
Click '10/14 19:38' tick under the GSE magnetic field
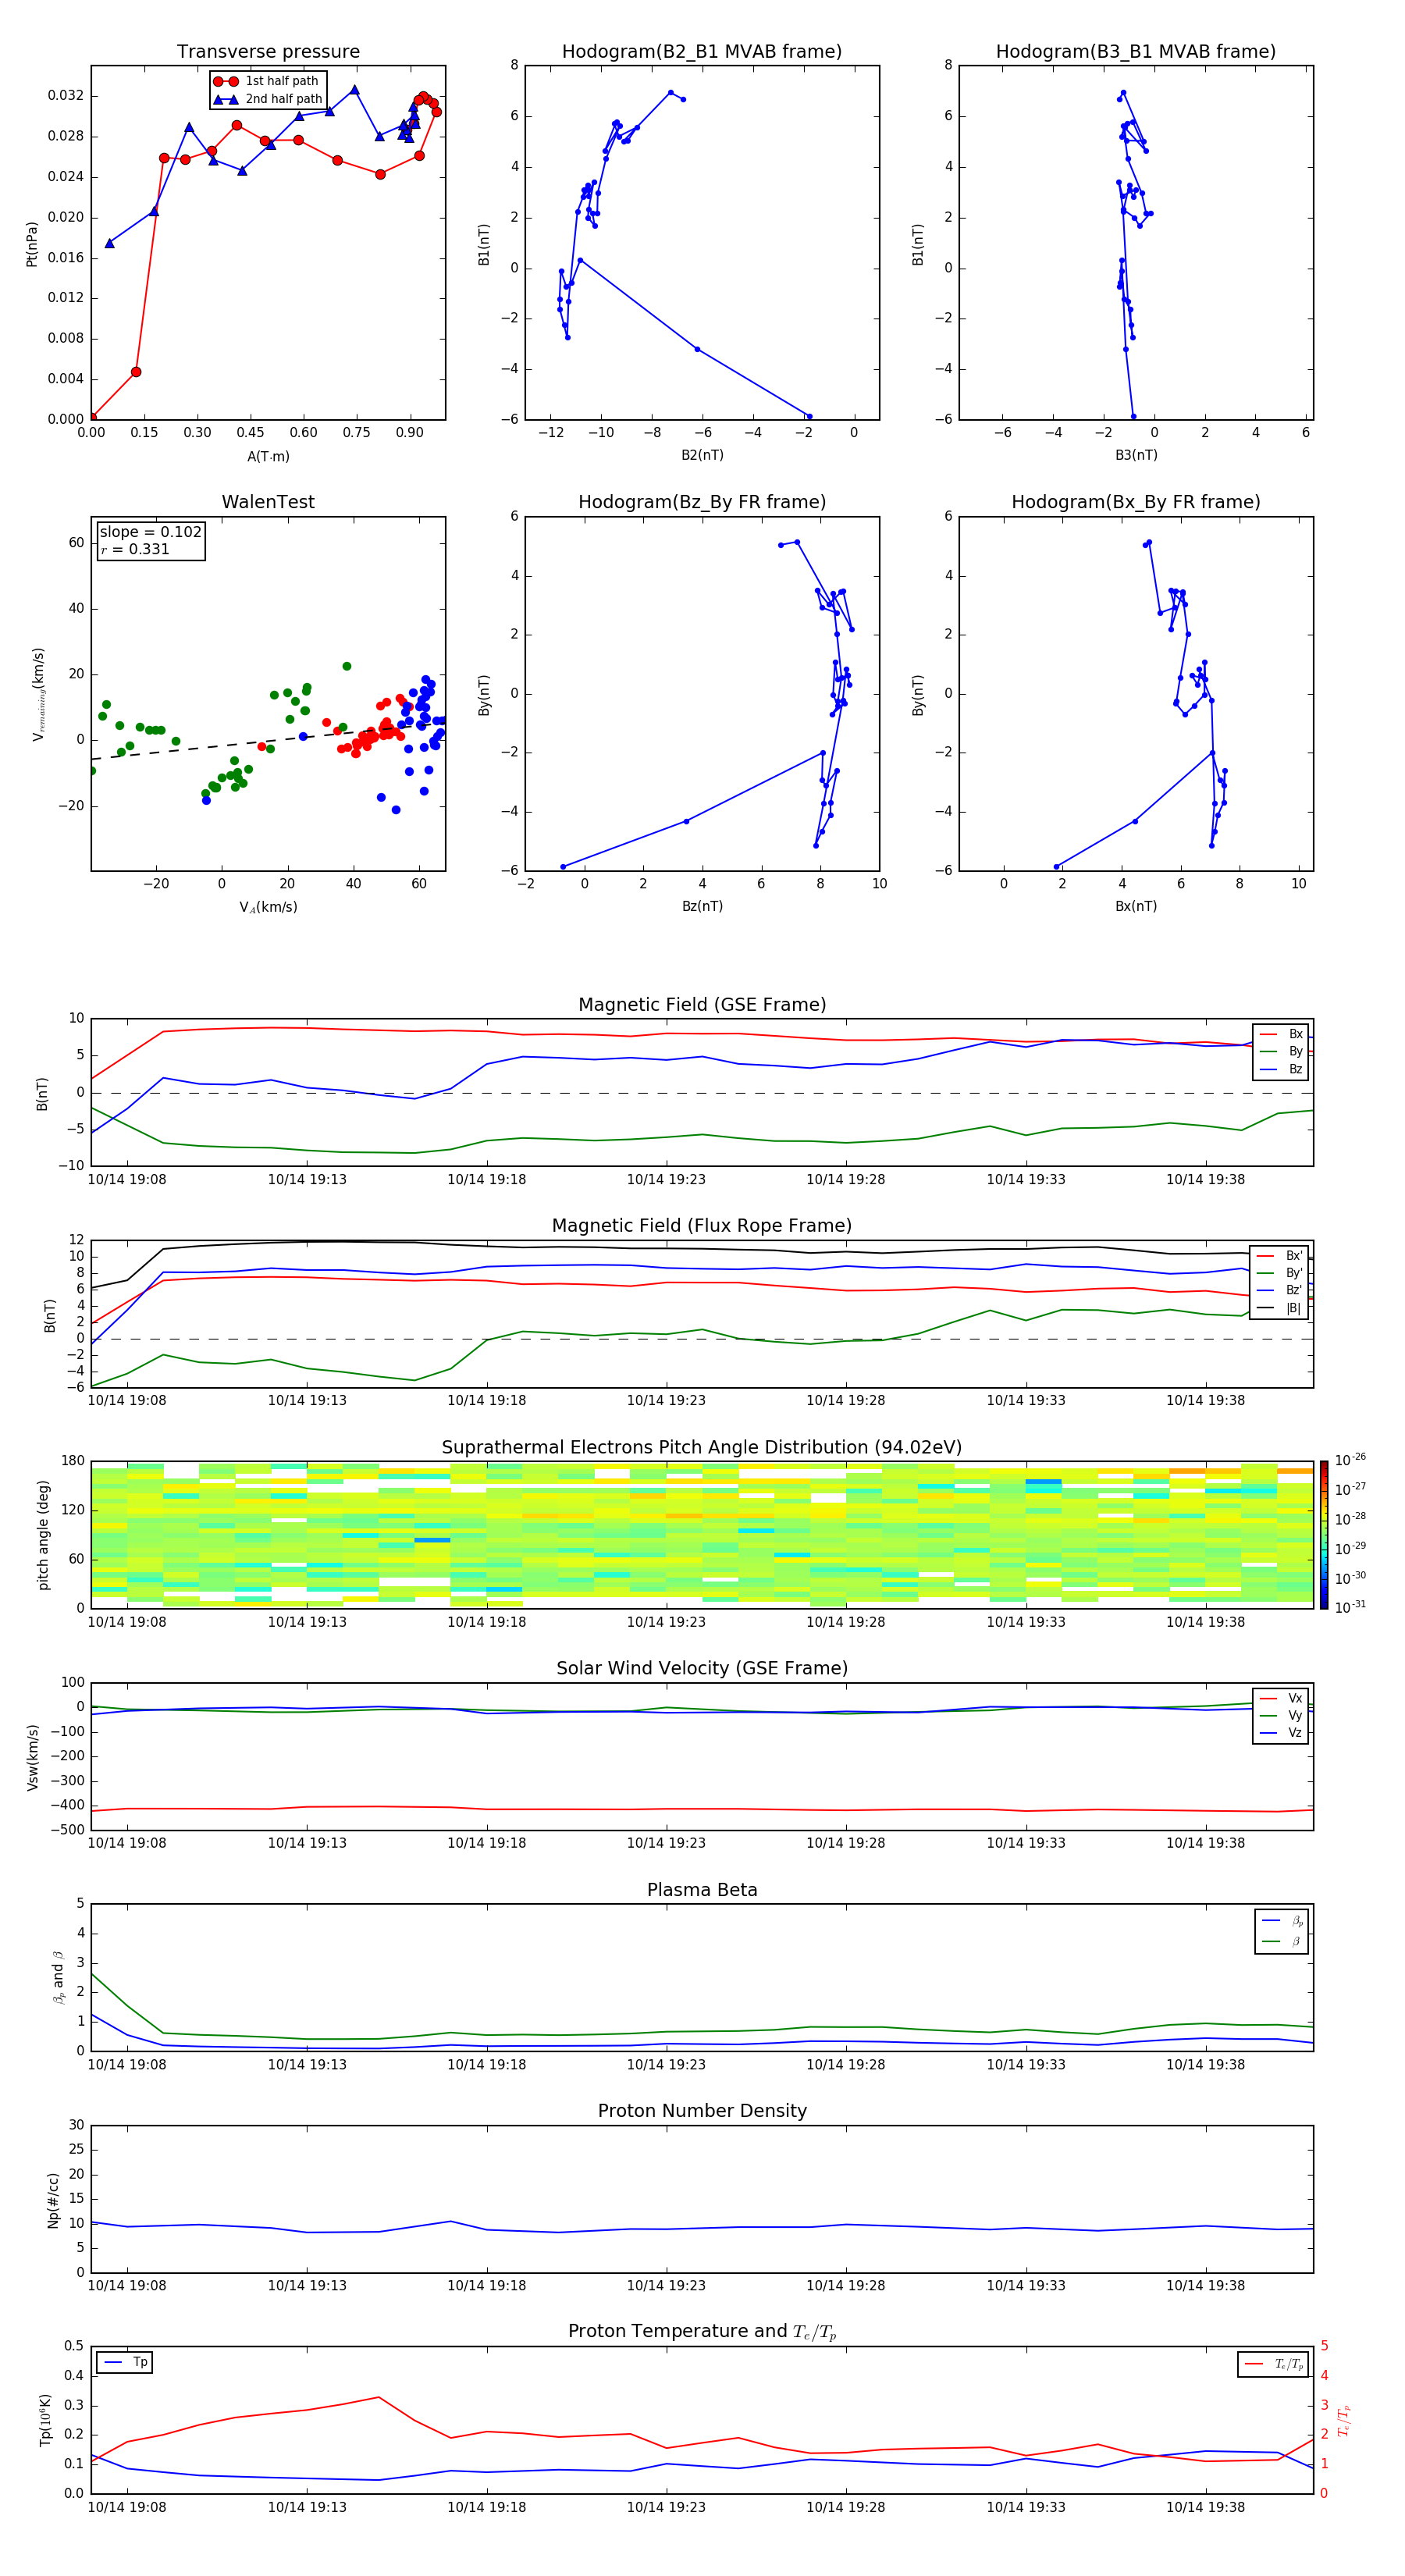pos(1205,1179)
